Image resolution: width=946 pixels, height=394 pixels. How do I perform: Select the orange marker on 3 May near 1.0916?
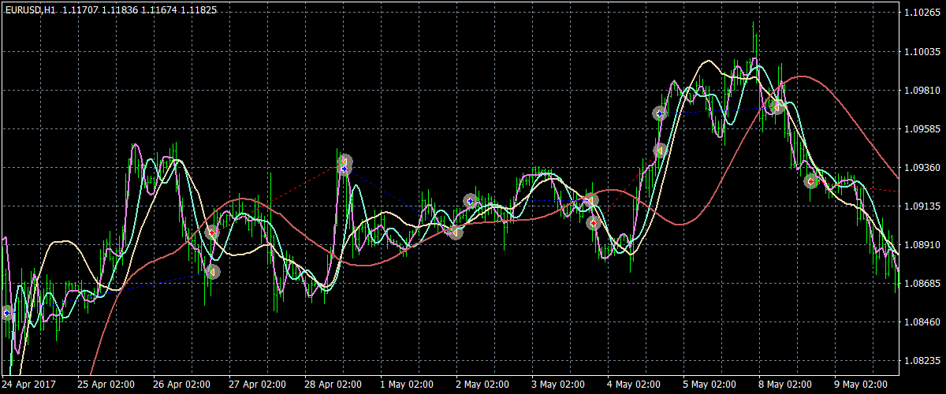click(x=591, y=201)
